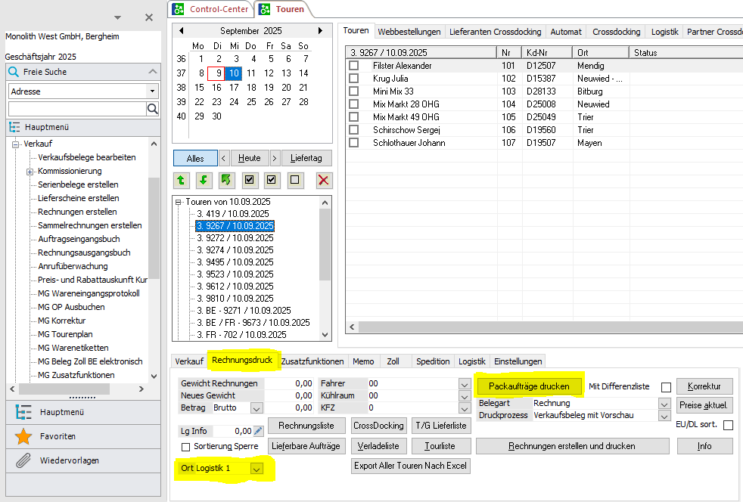743x502 pixels.
Task: Open the Belegart Rechnung dropdown
Action: point(664,404)
